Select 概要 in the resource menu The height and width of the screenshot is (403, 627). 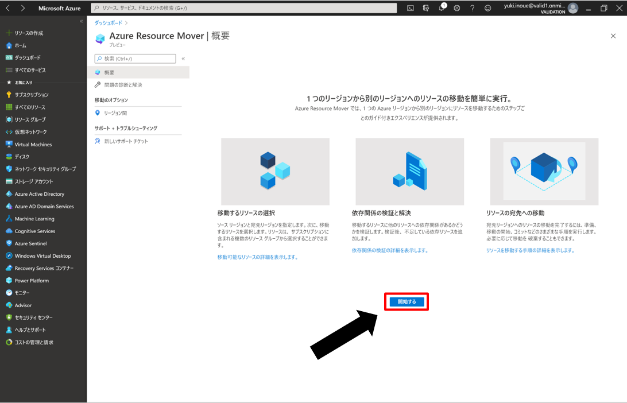pyautogui.click(x=138, y=72)
